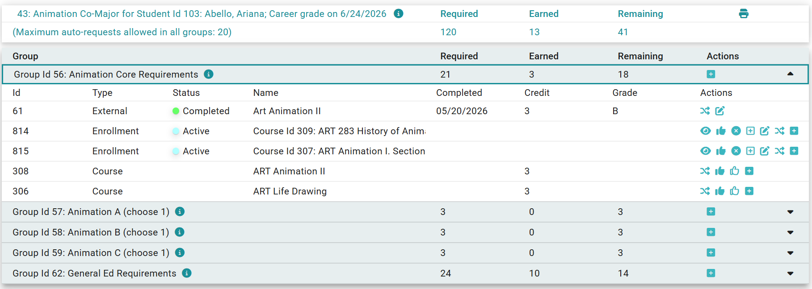Expand Group Id 62 General Ed Requirements
The image size is (812, 289).
point(790,273)
